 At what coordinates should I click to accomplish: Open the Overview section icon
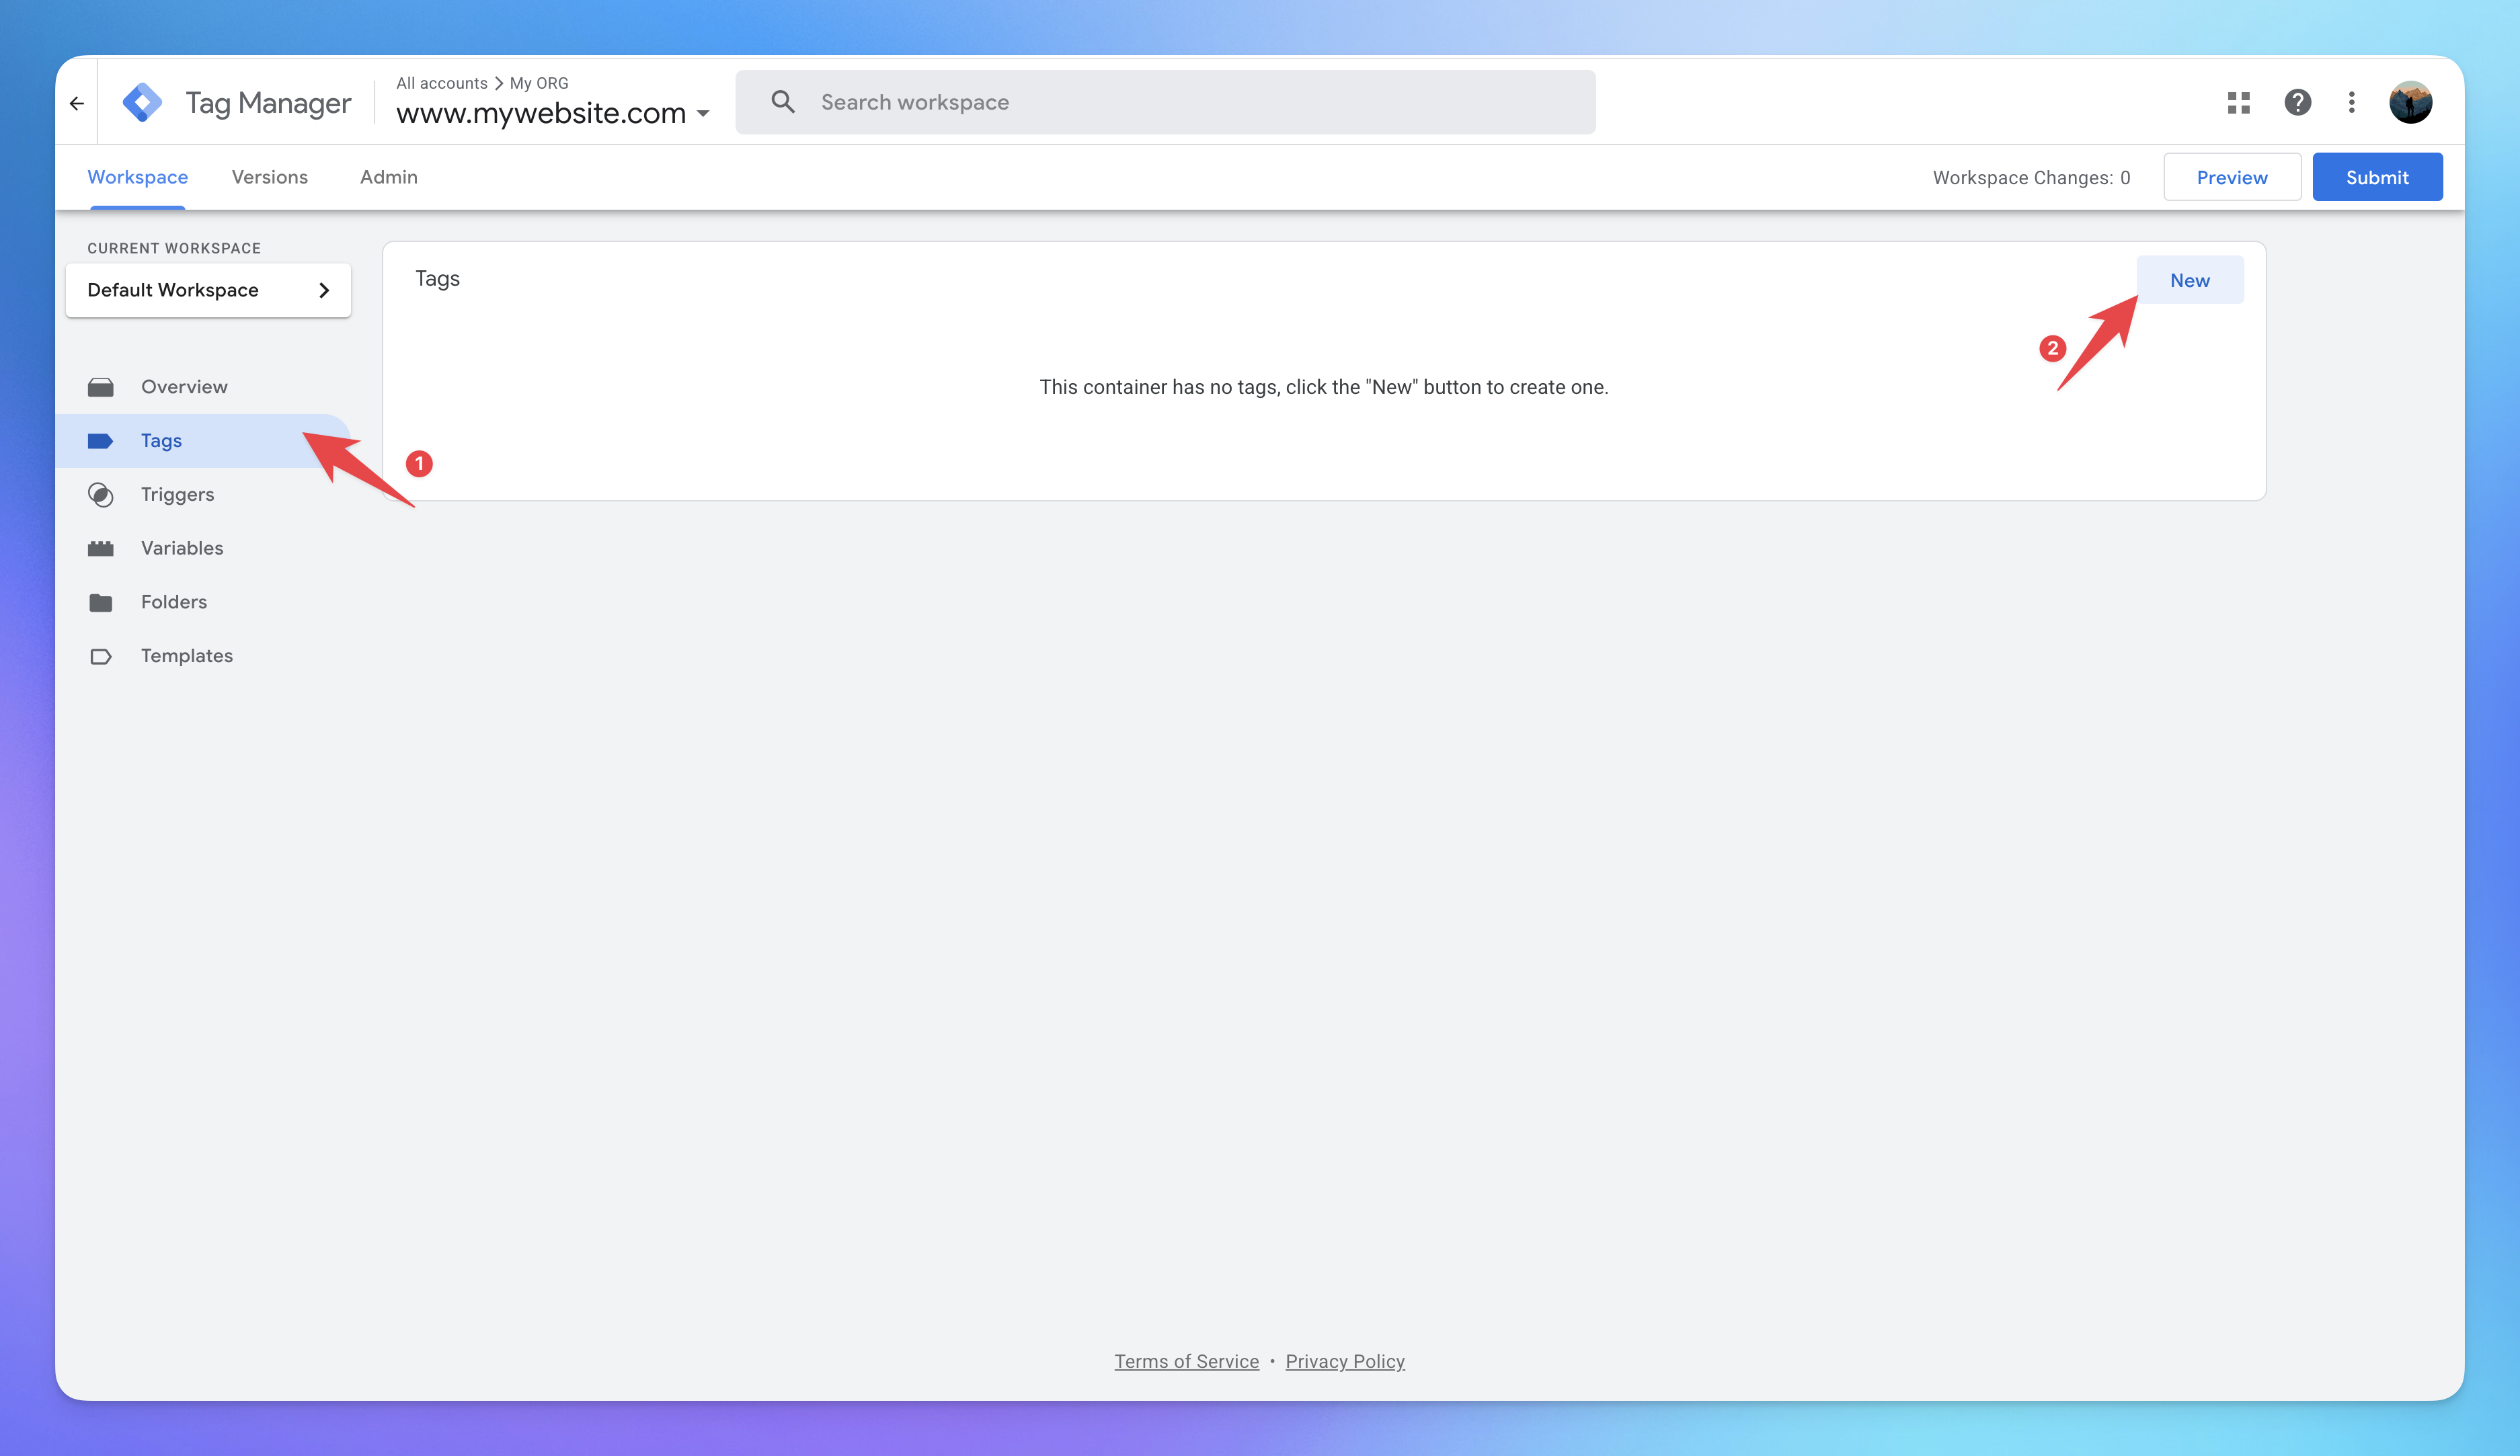pos(101,386)
